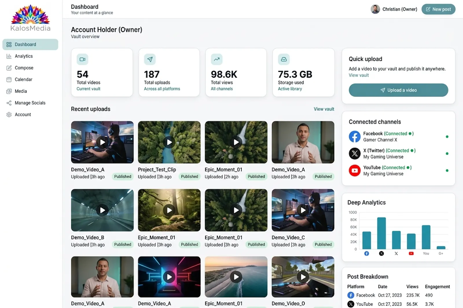
Task: Click the Facebook channel icon
Action: tap(354, 137)
